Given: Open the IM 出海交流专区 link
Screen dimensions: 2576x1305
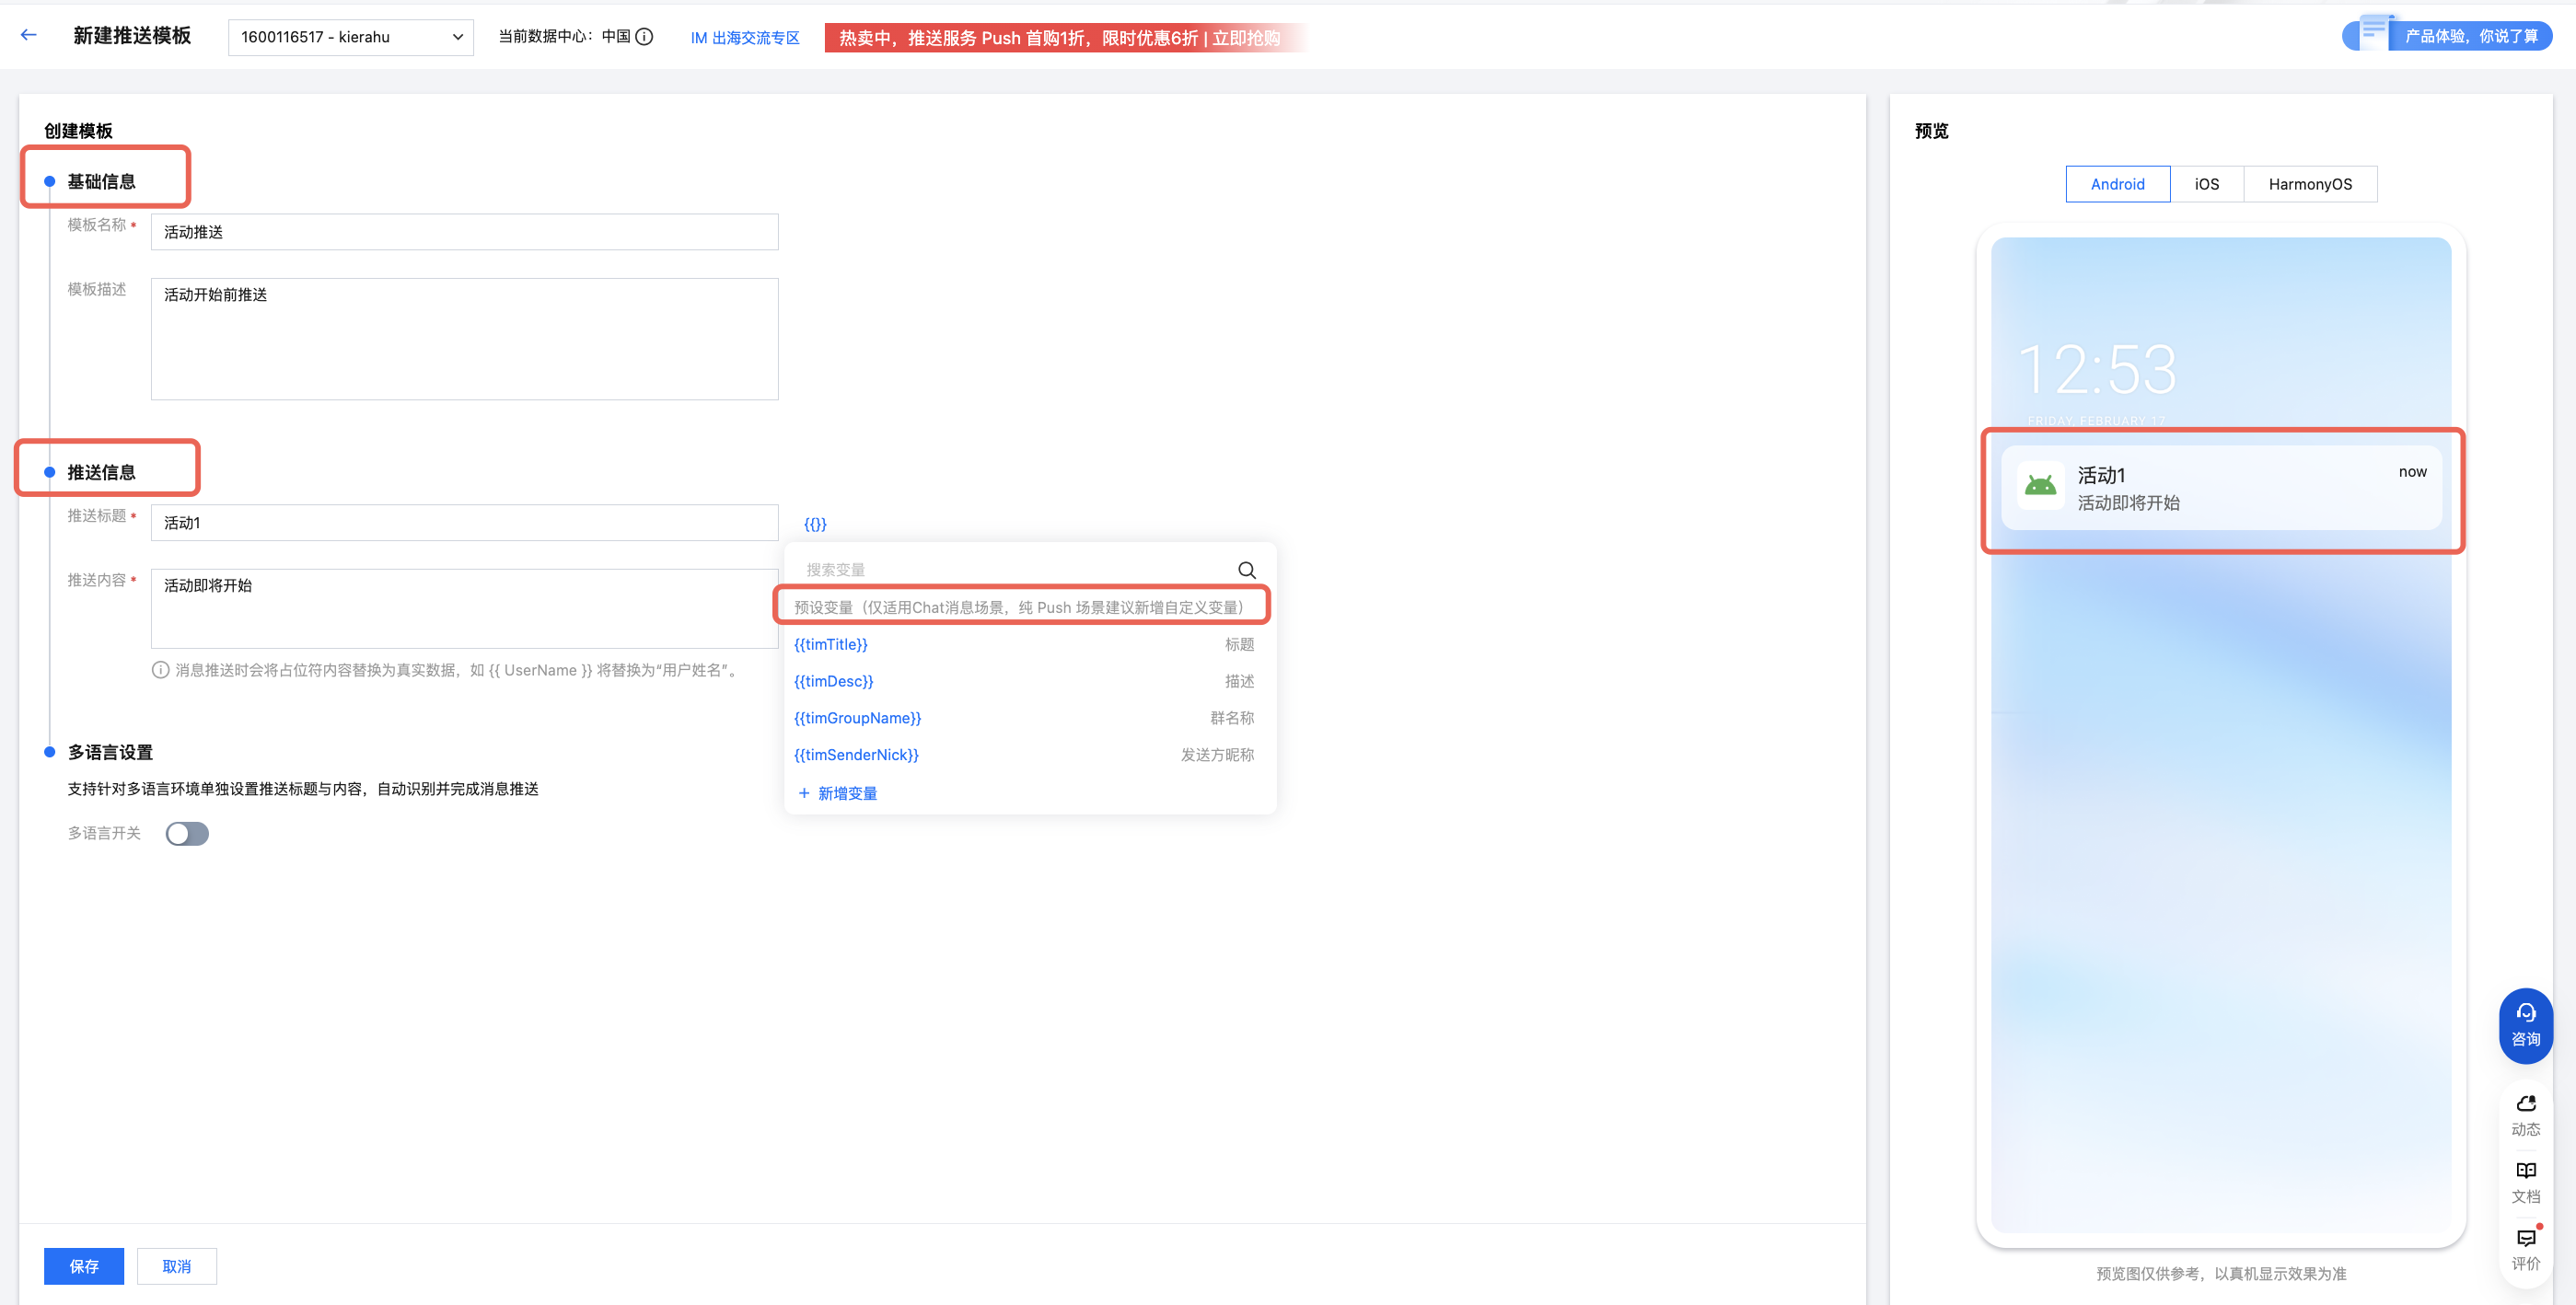Looking at the screenshot, I should pos(744,38).
